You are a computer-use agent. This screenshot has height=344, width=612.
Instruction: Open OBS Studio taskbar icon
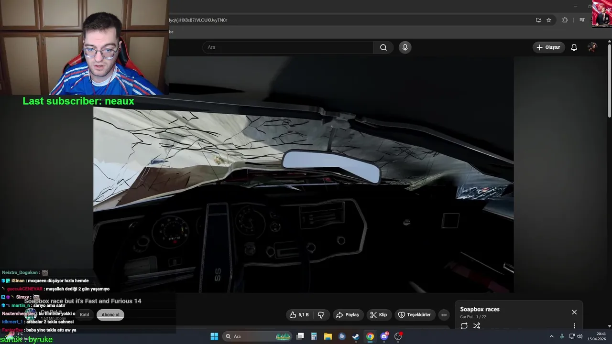[398, 336]
